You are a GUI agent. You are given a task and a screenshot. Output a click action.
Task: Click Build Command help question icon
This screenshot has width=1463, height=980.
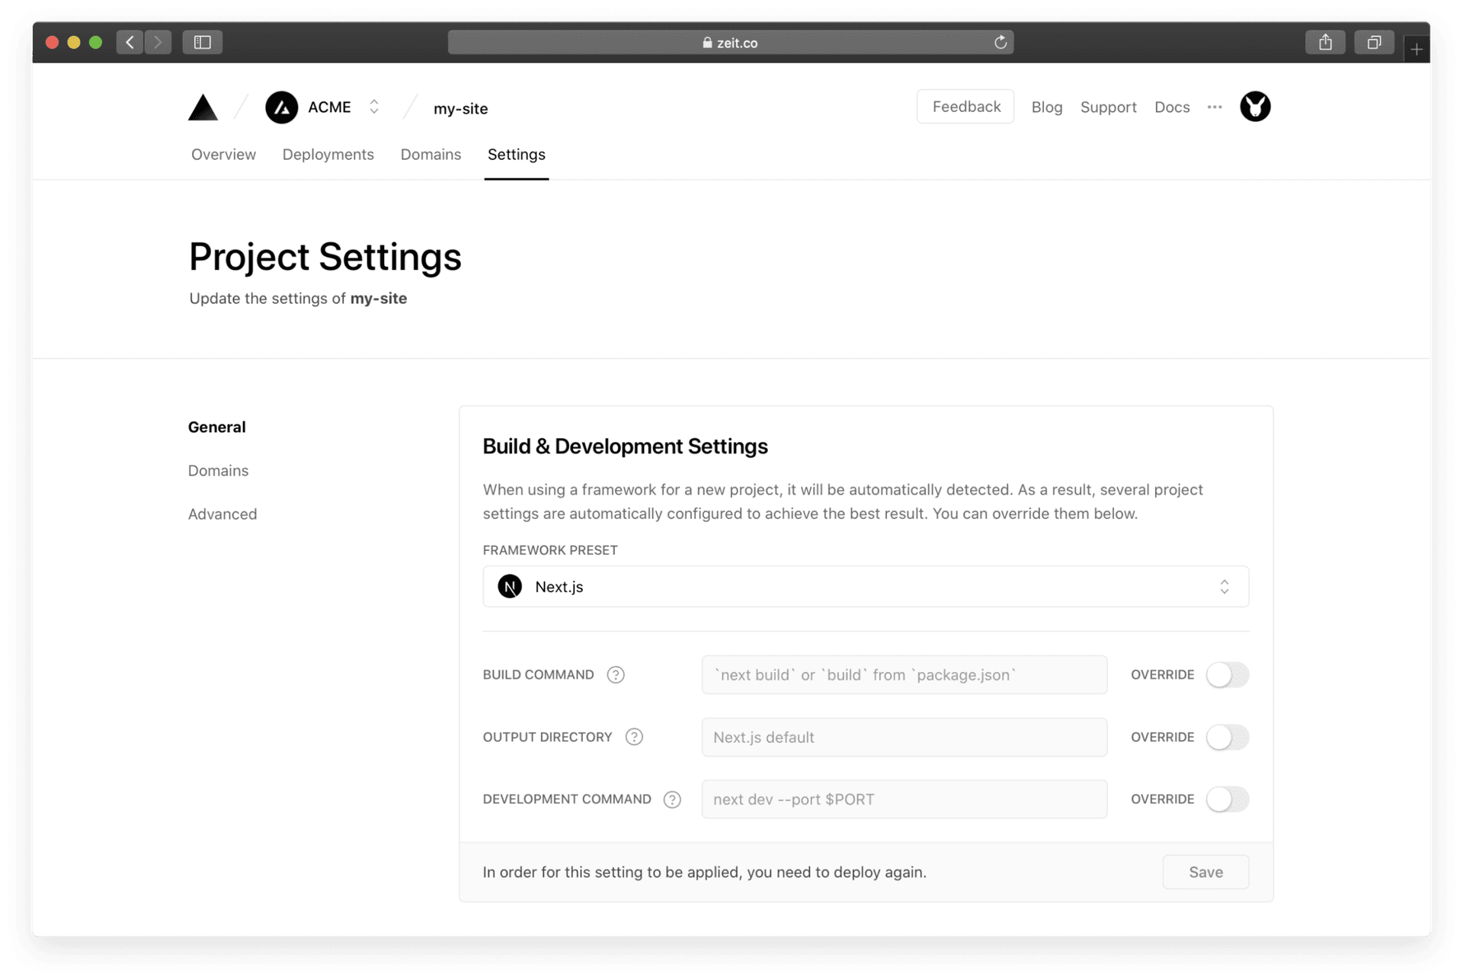[616, 675]
